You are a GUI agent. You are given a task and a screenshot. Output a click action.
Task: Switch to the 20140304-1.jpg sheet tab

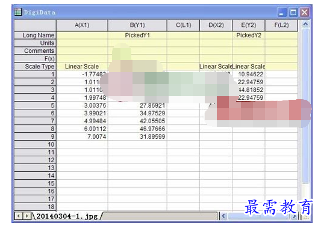(67, 216)
